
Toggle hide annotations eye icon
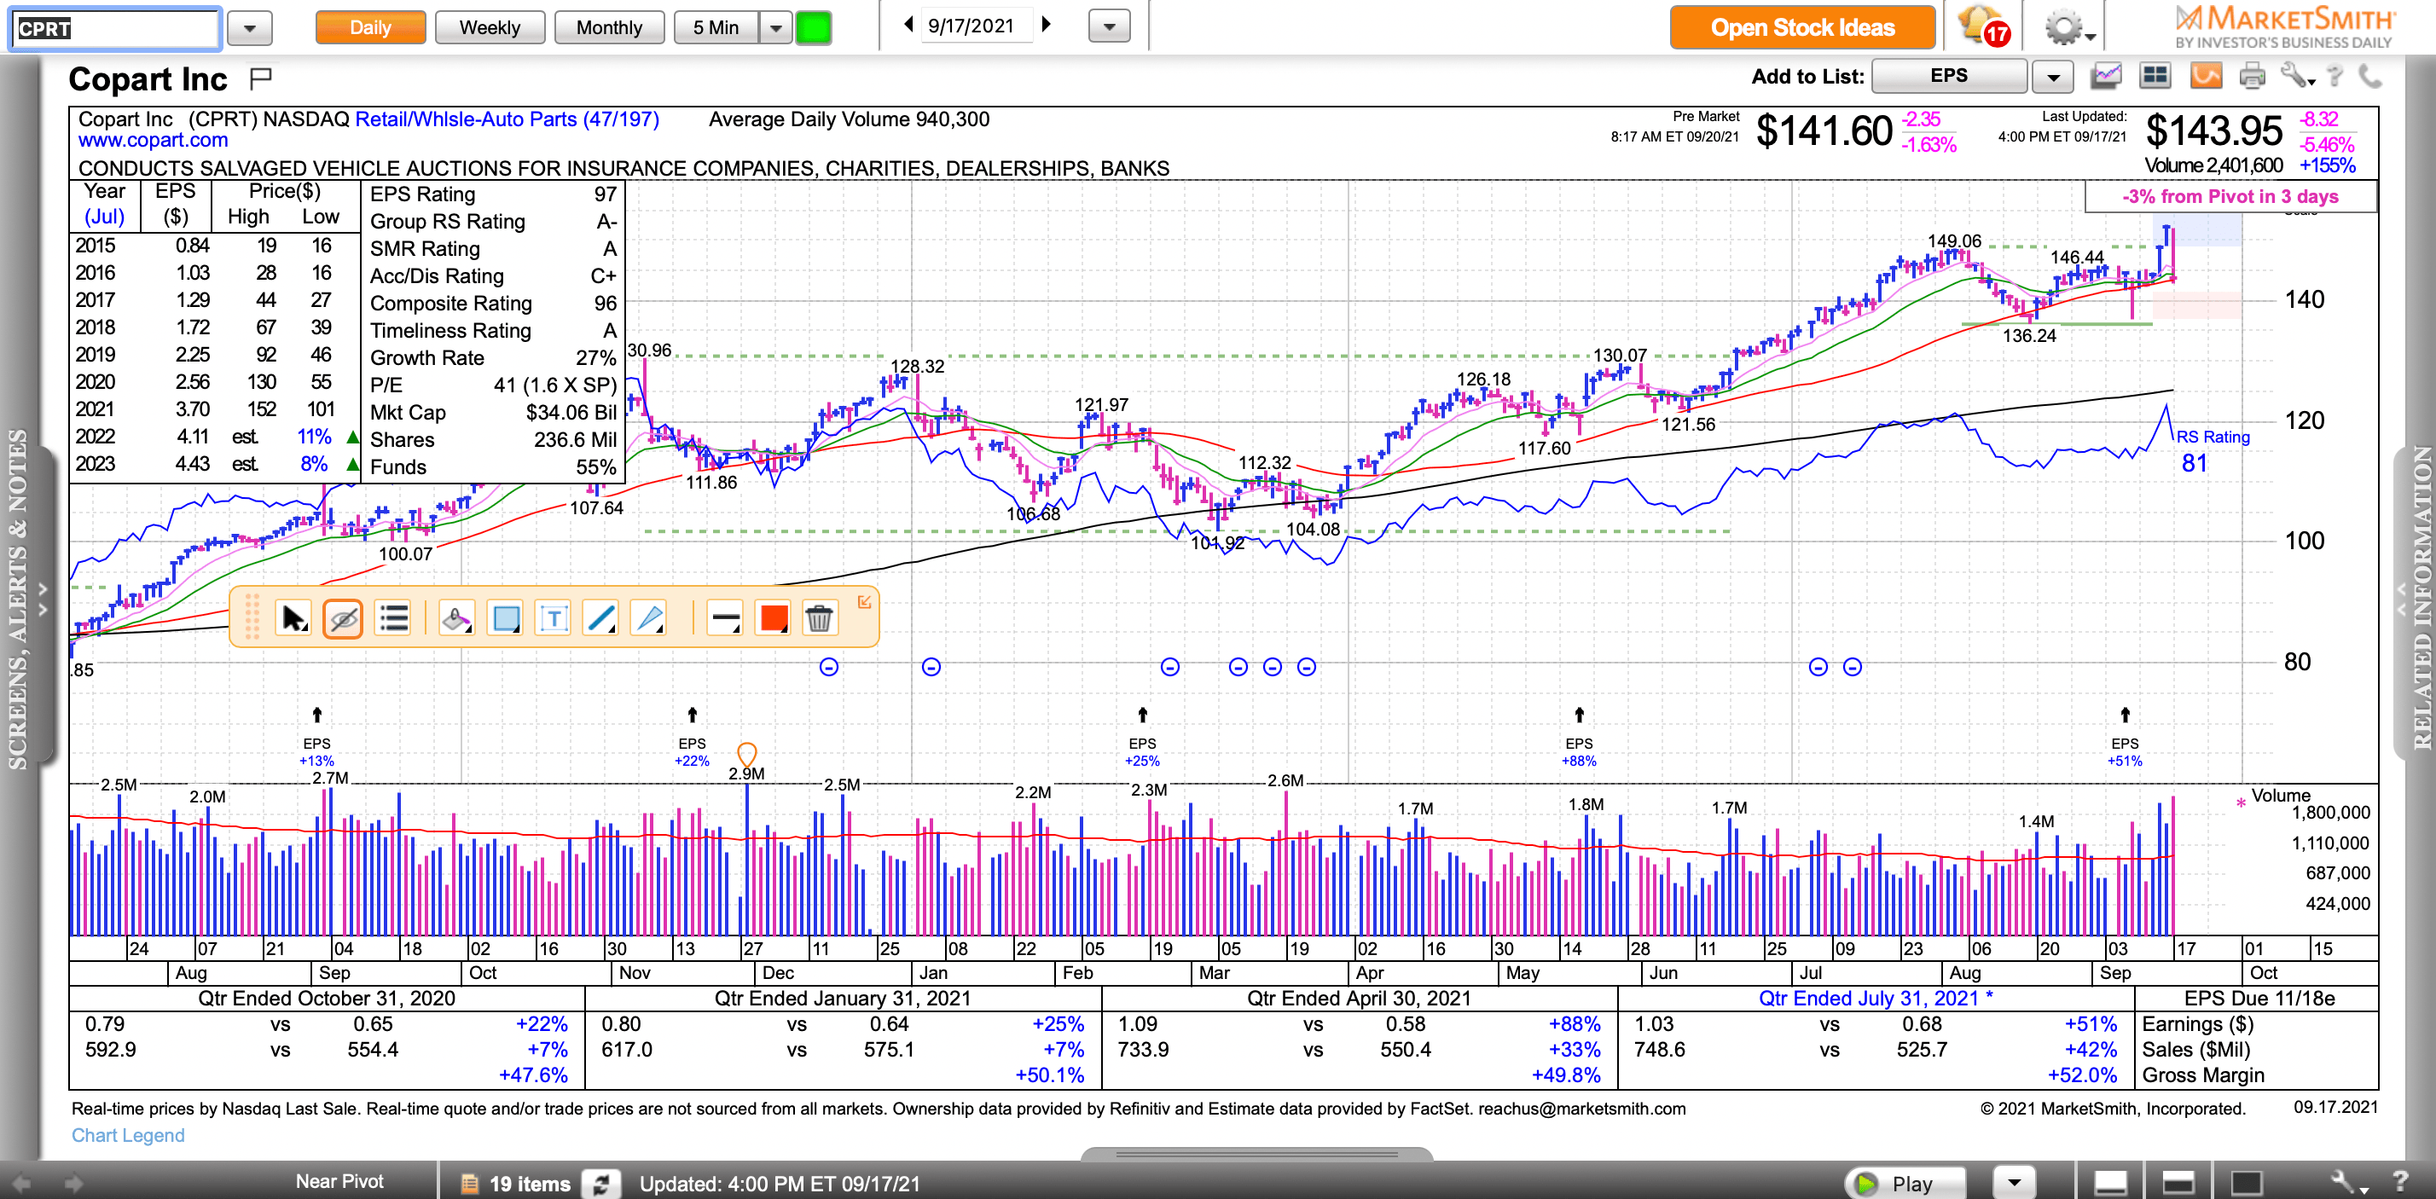point(343,619)
